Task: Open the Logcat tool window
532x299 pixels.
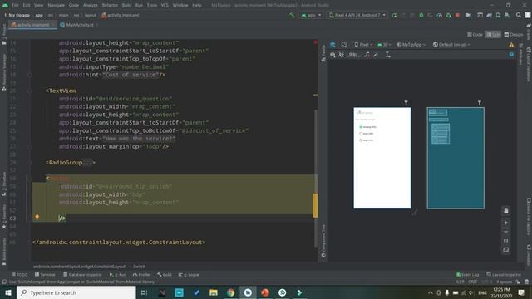Action: [x=189, y=275]
